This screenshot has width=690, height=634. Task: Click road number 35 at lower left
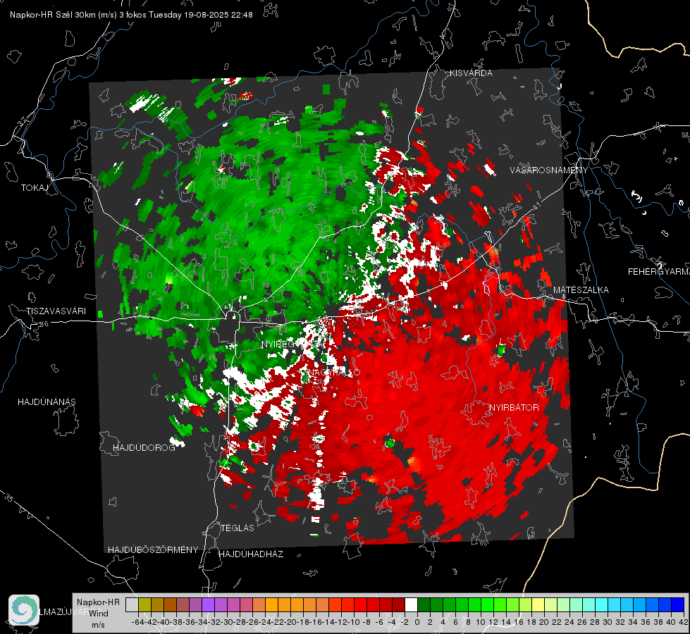(x=9, y=497)
